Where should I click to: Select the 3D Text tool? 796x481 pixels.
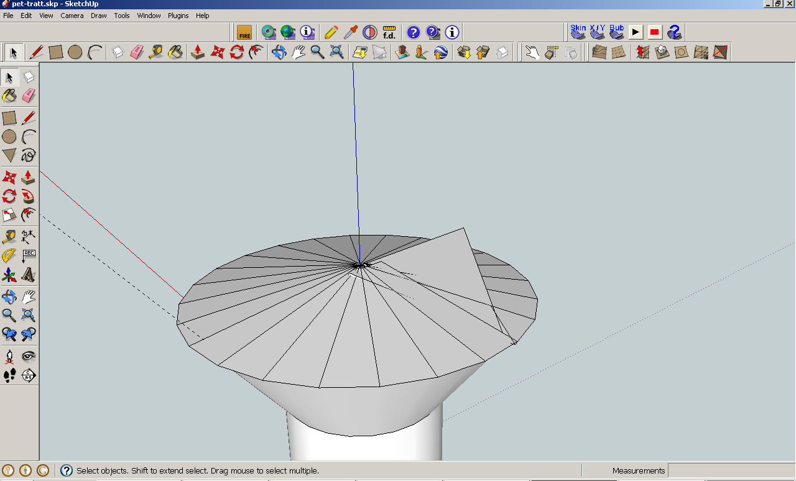pos(29,275)
